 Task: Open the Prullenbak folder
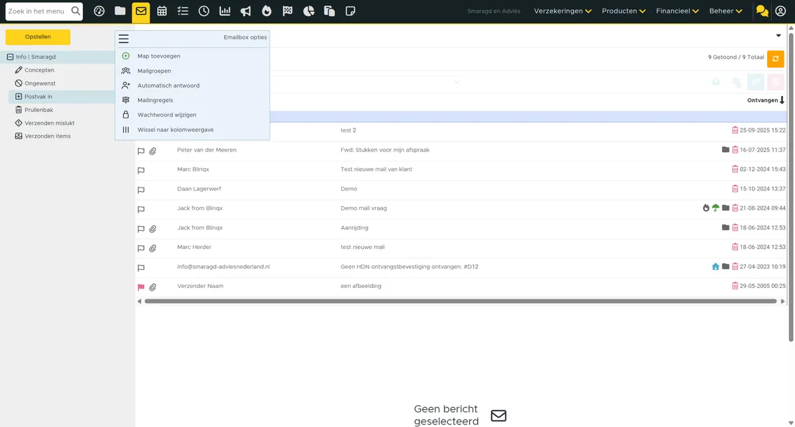pyautogui.click(x=38, y=110)
